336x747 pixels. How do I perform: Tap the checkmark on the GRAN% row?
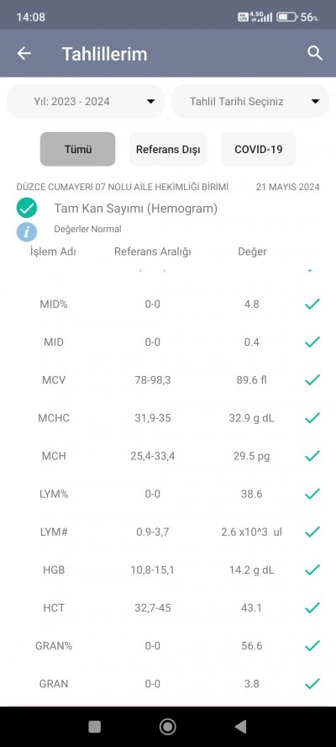coord(312,645)
